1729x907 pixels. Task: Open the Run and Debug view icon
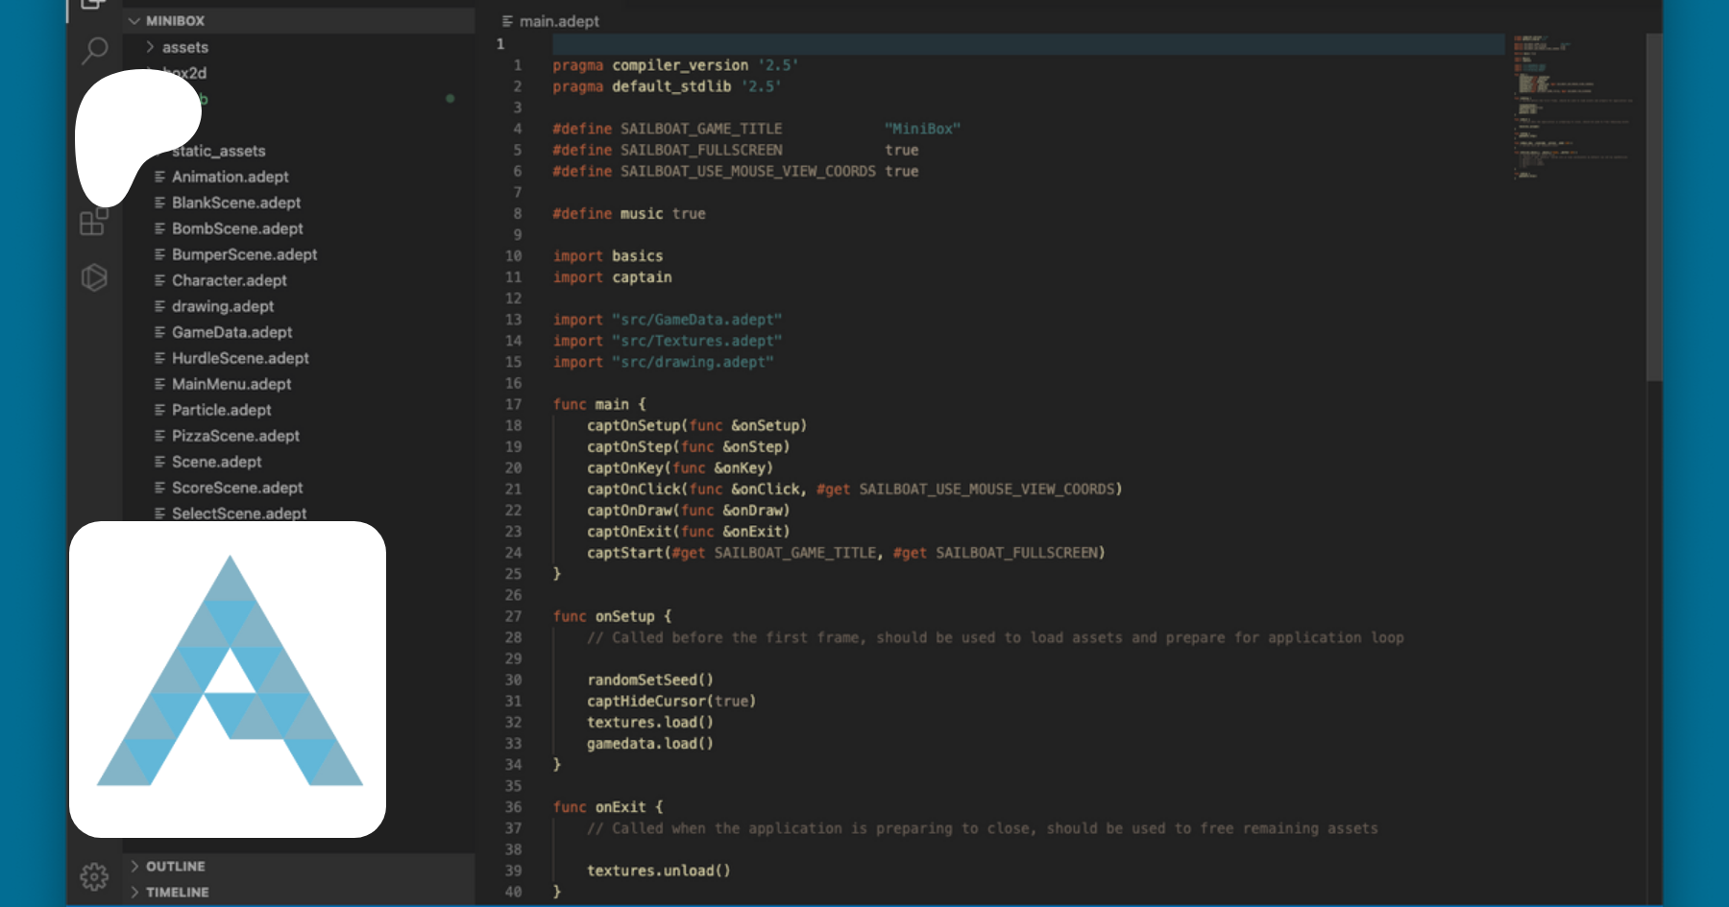coord(94,277)
